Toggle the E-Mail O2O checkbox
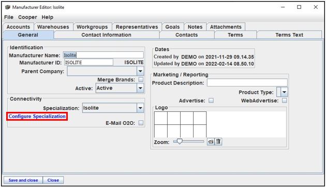The height and width of the screenshot is (188, 326). pyautogui.click(x=141, y=123)
